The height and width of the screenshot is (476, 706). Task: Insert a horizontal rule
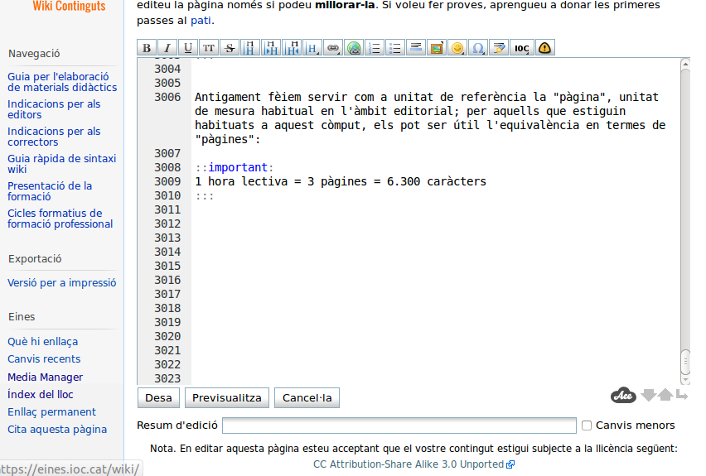point(416,48)
